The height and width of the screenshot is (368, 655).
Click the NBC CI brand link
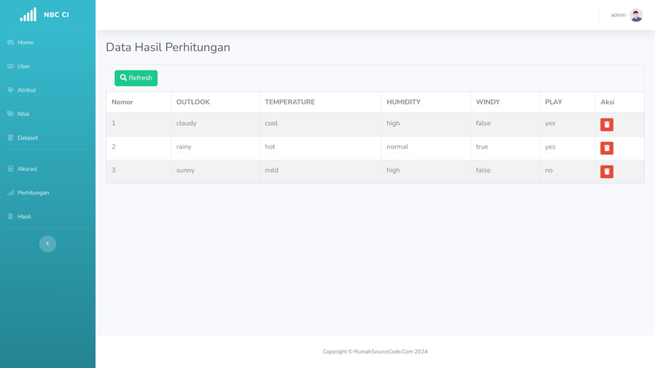pos(56,15)
